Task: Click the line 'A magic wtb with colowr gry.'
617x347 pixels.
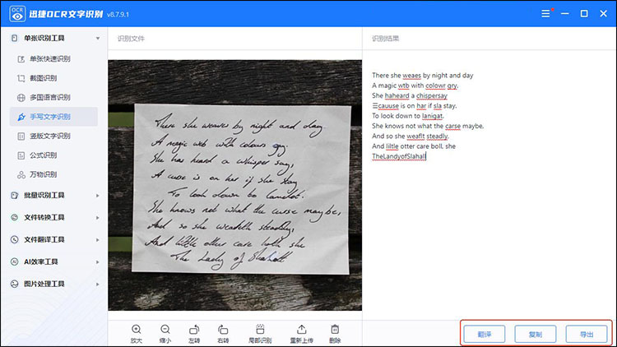Action: [x=415, y=86]
